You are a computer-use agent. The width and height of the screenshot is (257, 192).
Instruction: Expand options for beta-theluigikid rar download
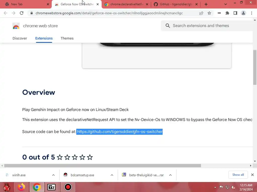click(x=170, y=175)
